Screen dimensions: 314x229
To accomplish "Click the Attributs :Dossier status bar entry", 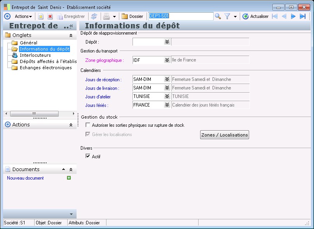I will [x=84, y=223].
